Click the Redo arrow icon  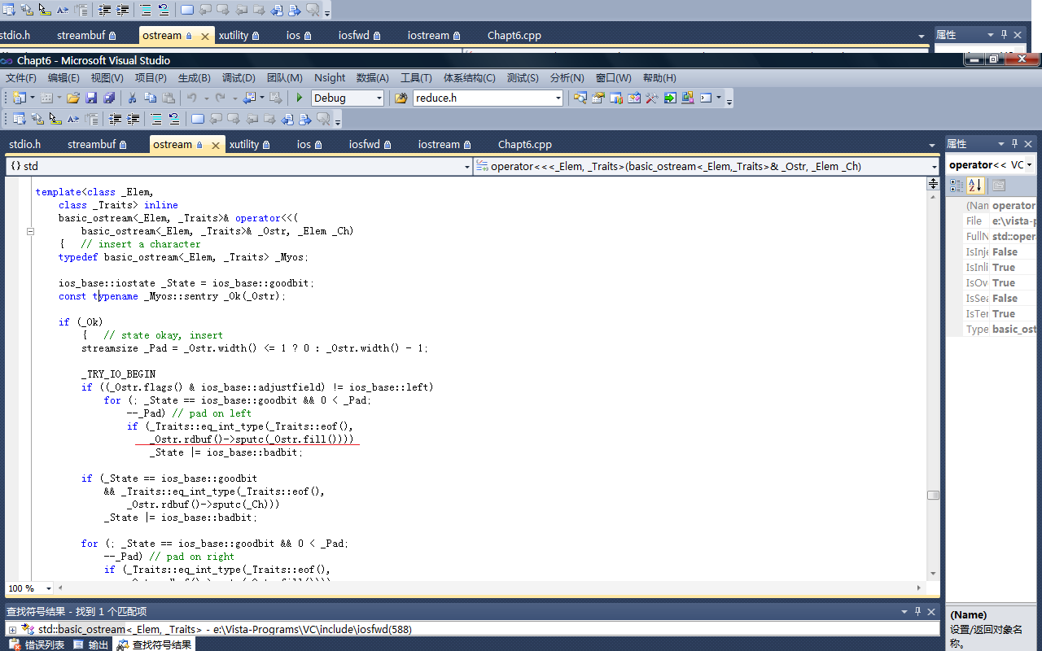[221, 98]
